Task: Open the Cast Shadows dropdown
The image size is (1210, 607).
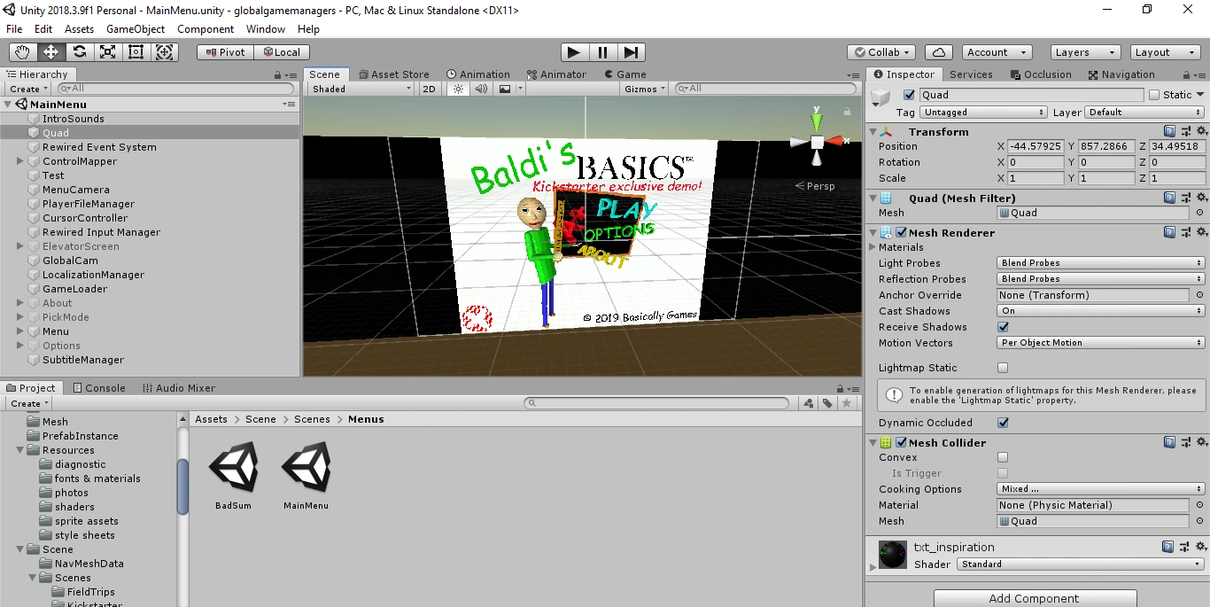Action: pos(1098,310)
